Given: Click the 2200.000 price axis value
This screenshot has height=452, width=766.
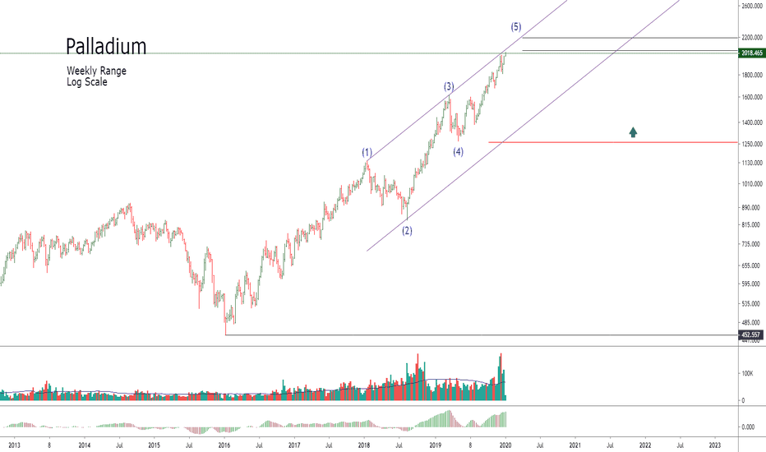Looking at the screenshot, I should click(x=752, y=37).
